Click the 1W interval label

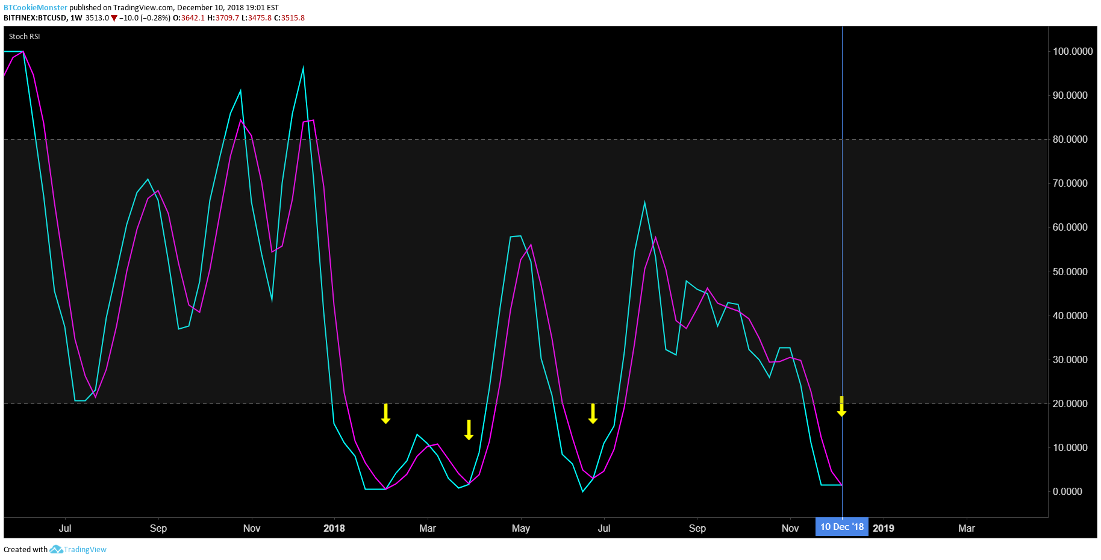[76, 18]
